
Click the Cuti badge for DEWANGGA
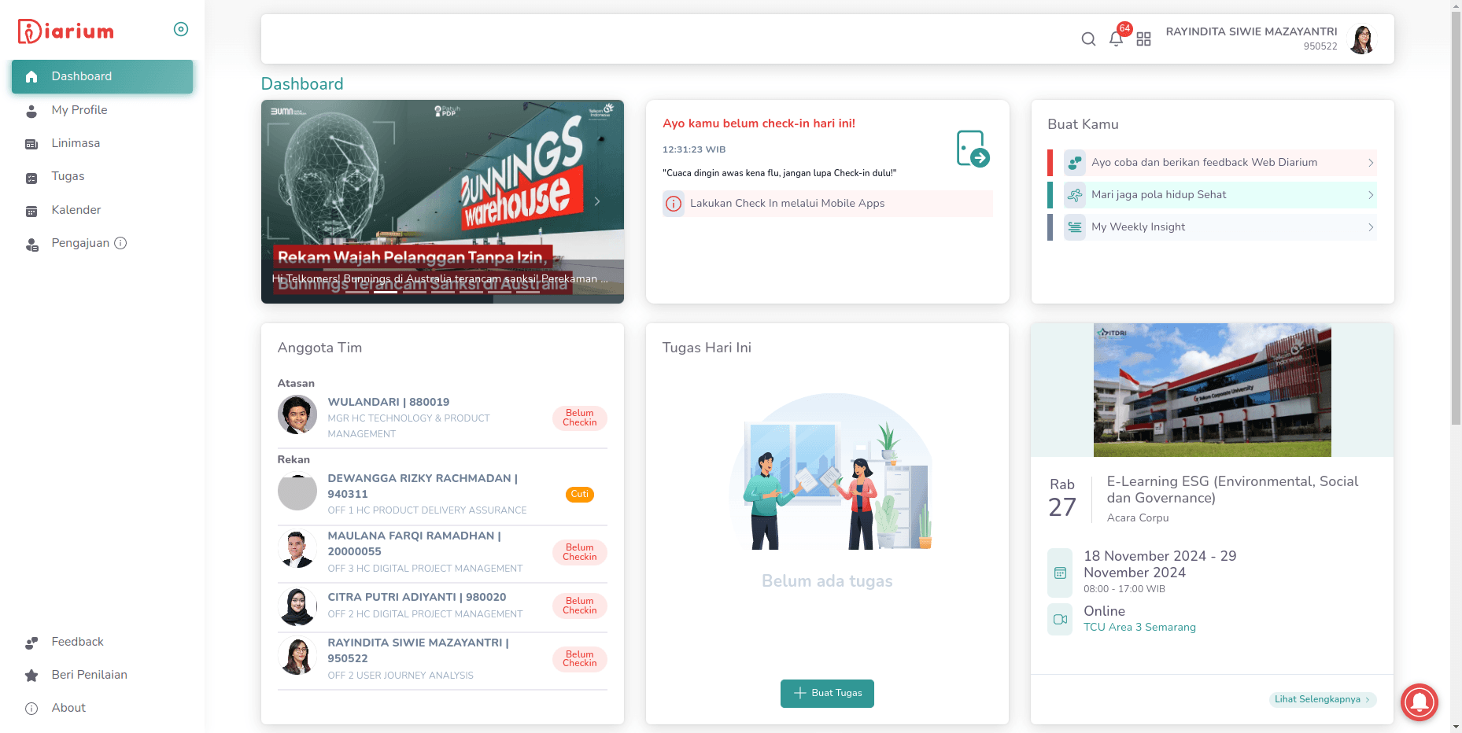[x=580, y=494]
